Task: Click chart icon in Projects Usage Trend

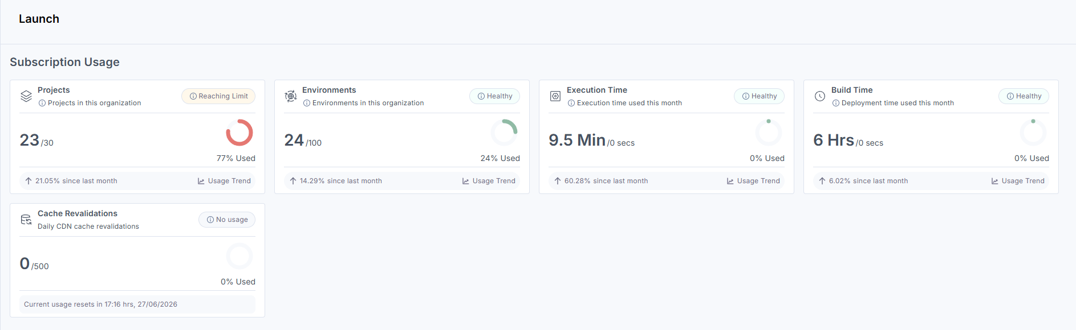Action: [201, 181]
